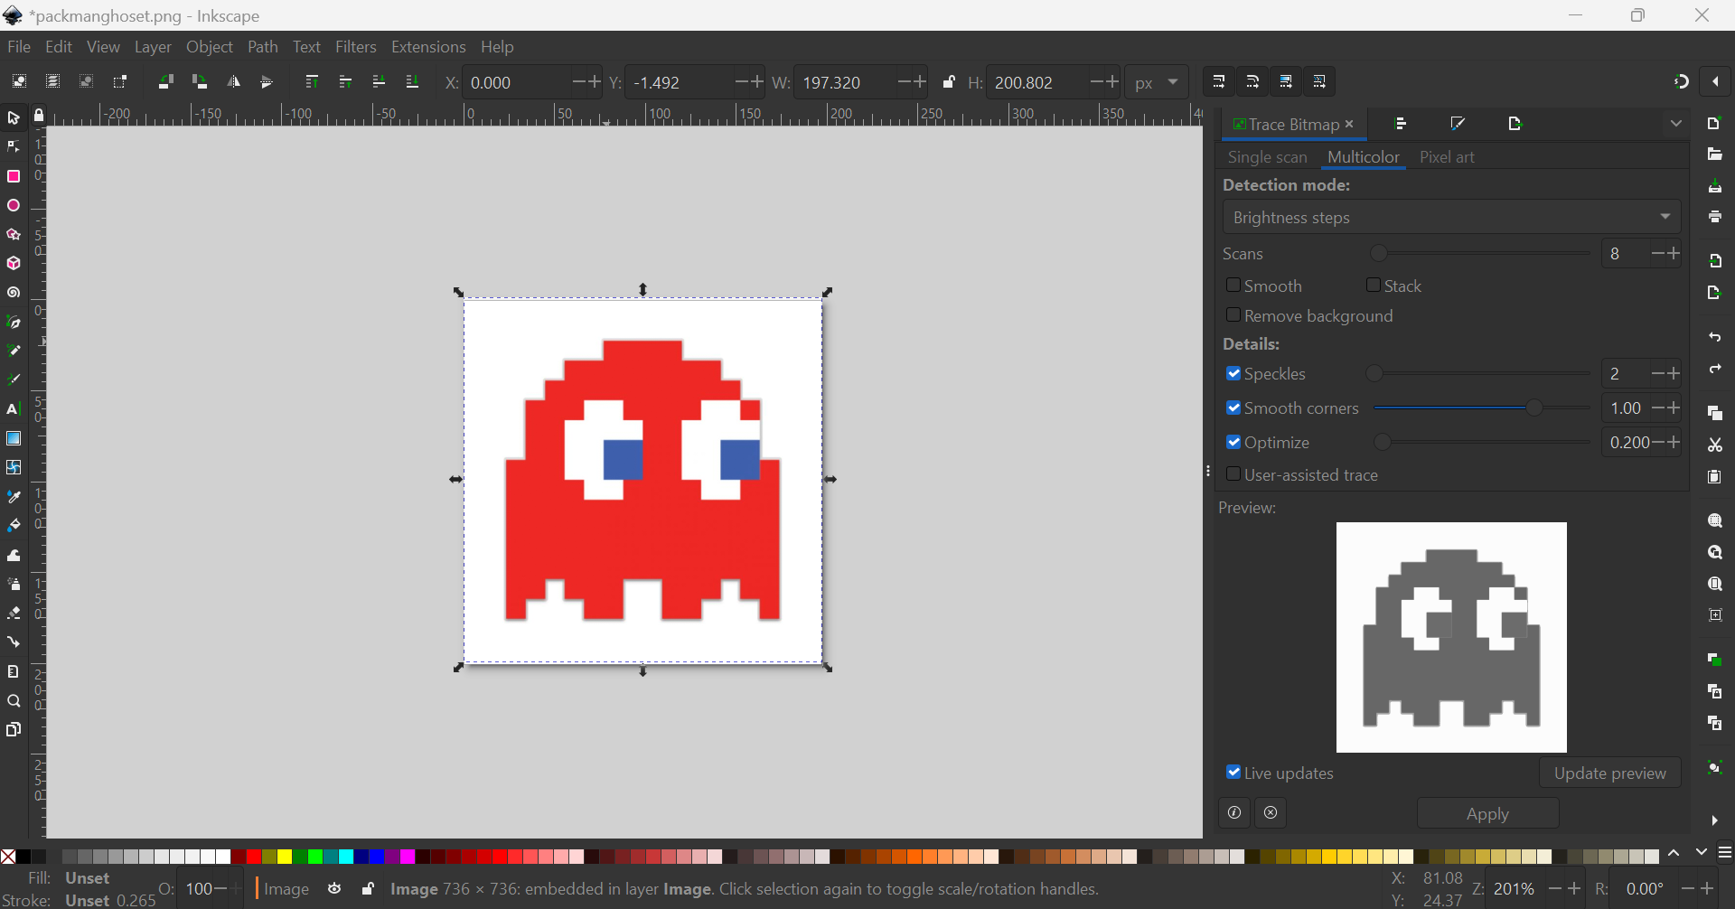Select the Text tool
This screenshot has height=909, width=1735.
(14, 409)
